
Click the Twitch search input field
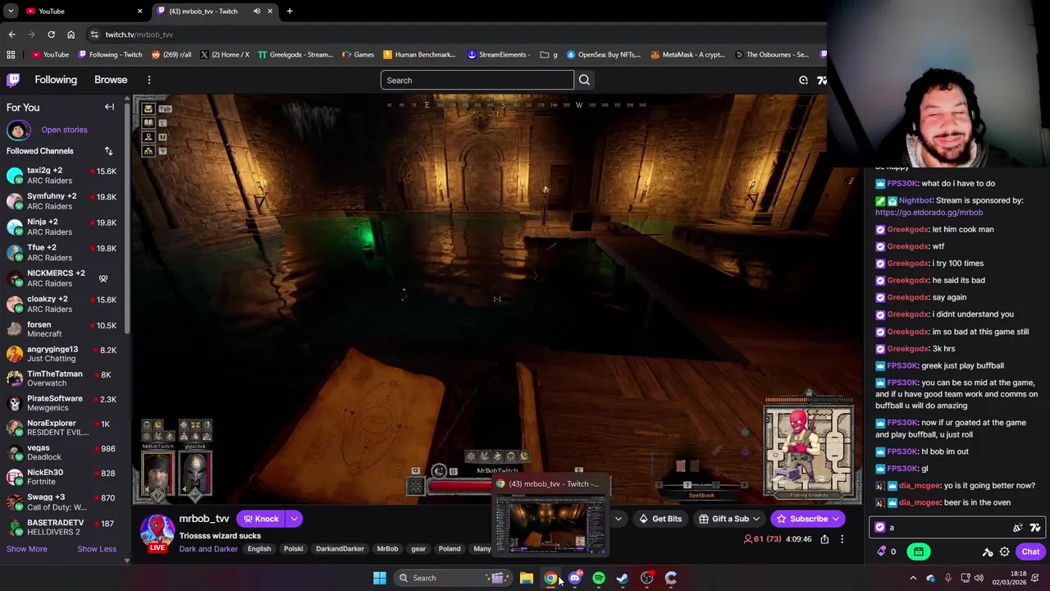[x=477, y=80]
